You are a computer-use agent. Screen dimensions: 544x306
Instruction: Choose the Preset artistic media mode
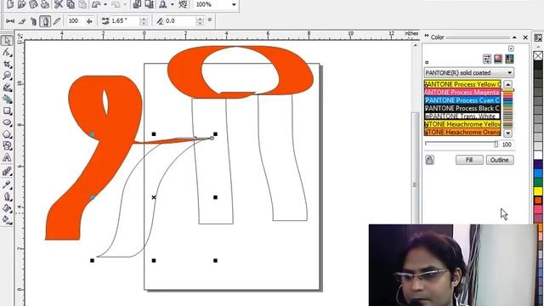coord(10,21)
